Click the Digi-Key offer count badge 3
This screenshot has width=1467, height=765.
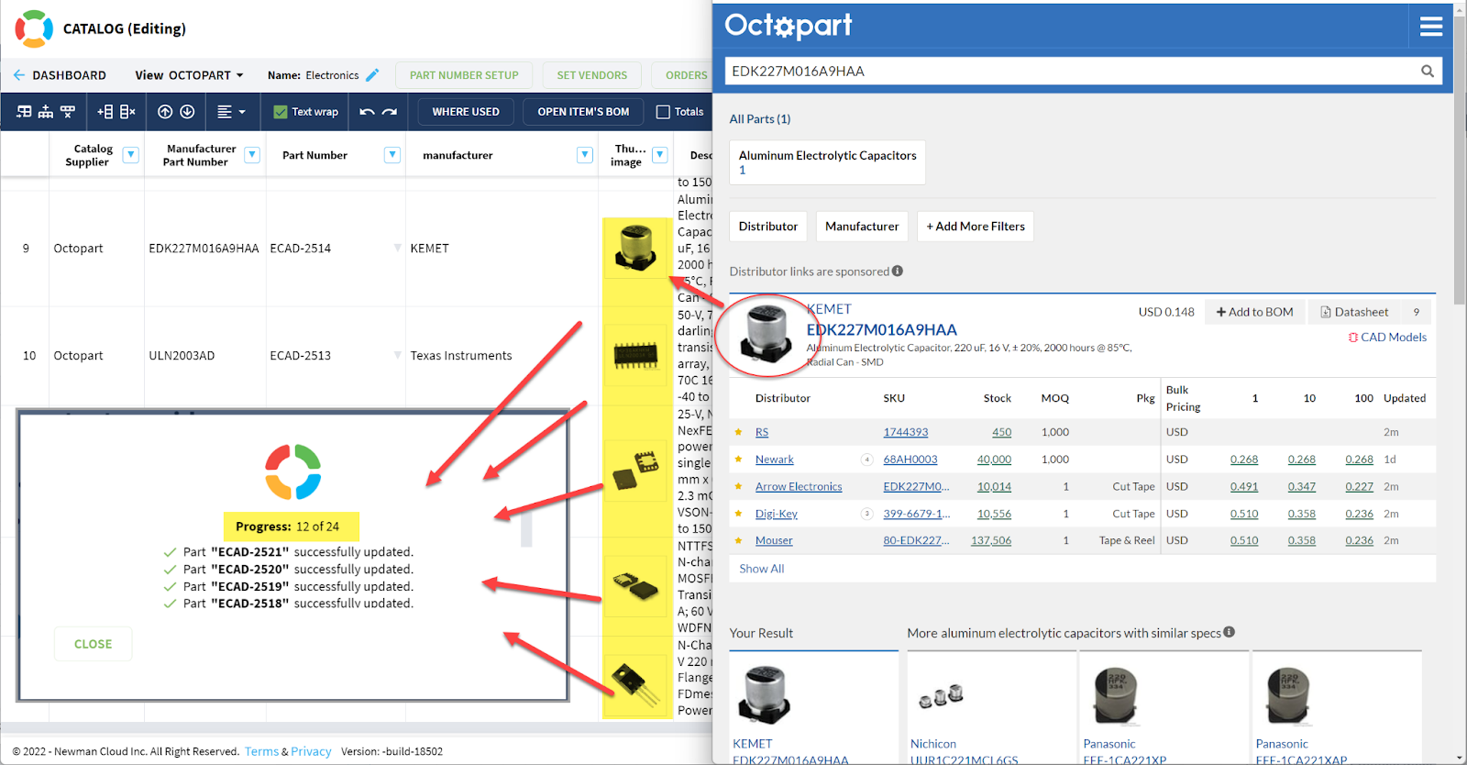click(866, 514)
